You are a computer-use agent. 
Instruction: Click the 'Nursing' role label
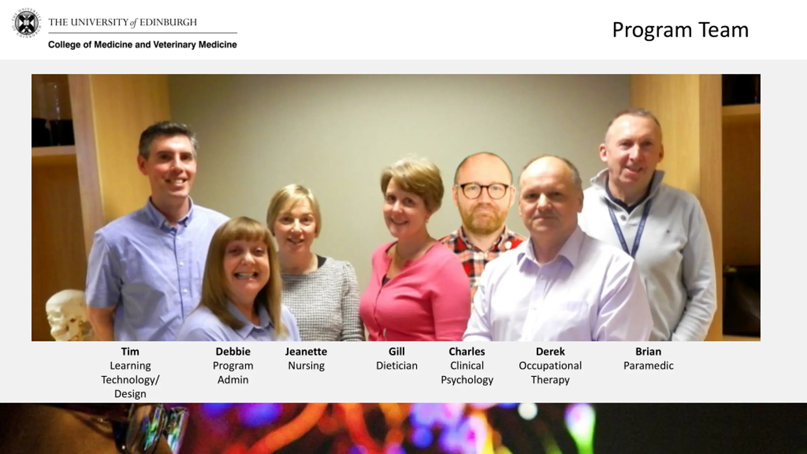coord(306,366)
